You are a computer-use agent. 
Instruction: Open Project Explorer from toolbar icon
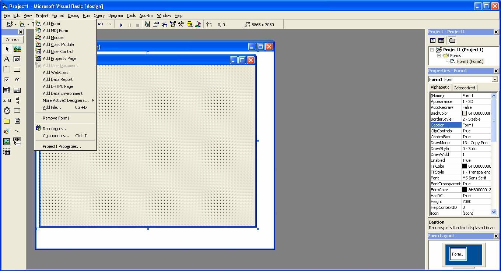pyautogui.click(x=147, y=25)
